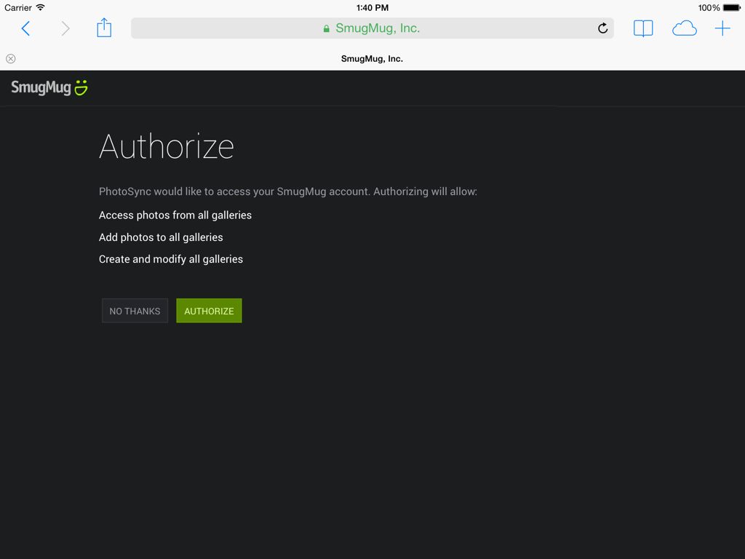The width and height of the screenshot is (745, 559).
Task: Open the Share sheet icon
Action: click(x=104, y=28)
